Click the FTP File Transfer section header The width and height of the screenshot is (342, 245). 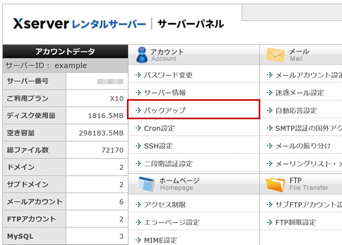coord(301,184)
